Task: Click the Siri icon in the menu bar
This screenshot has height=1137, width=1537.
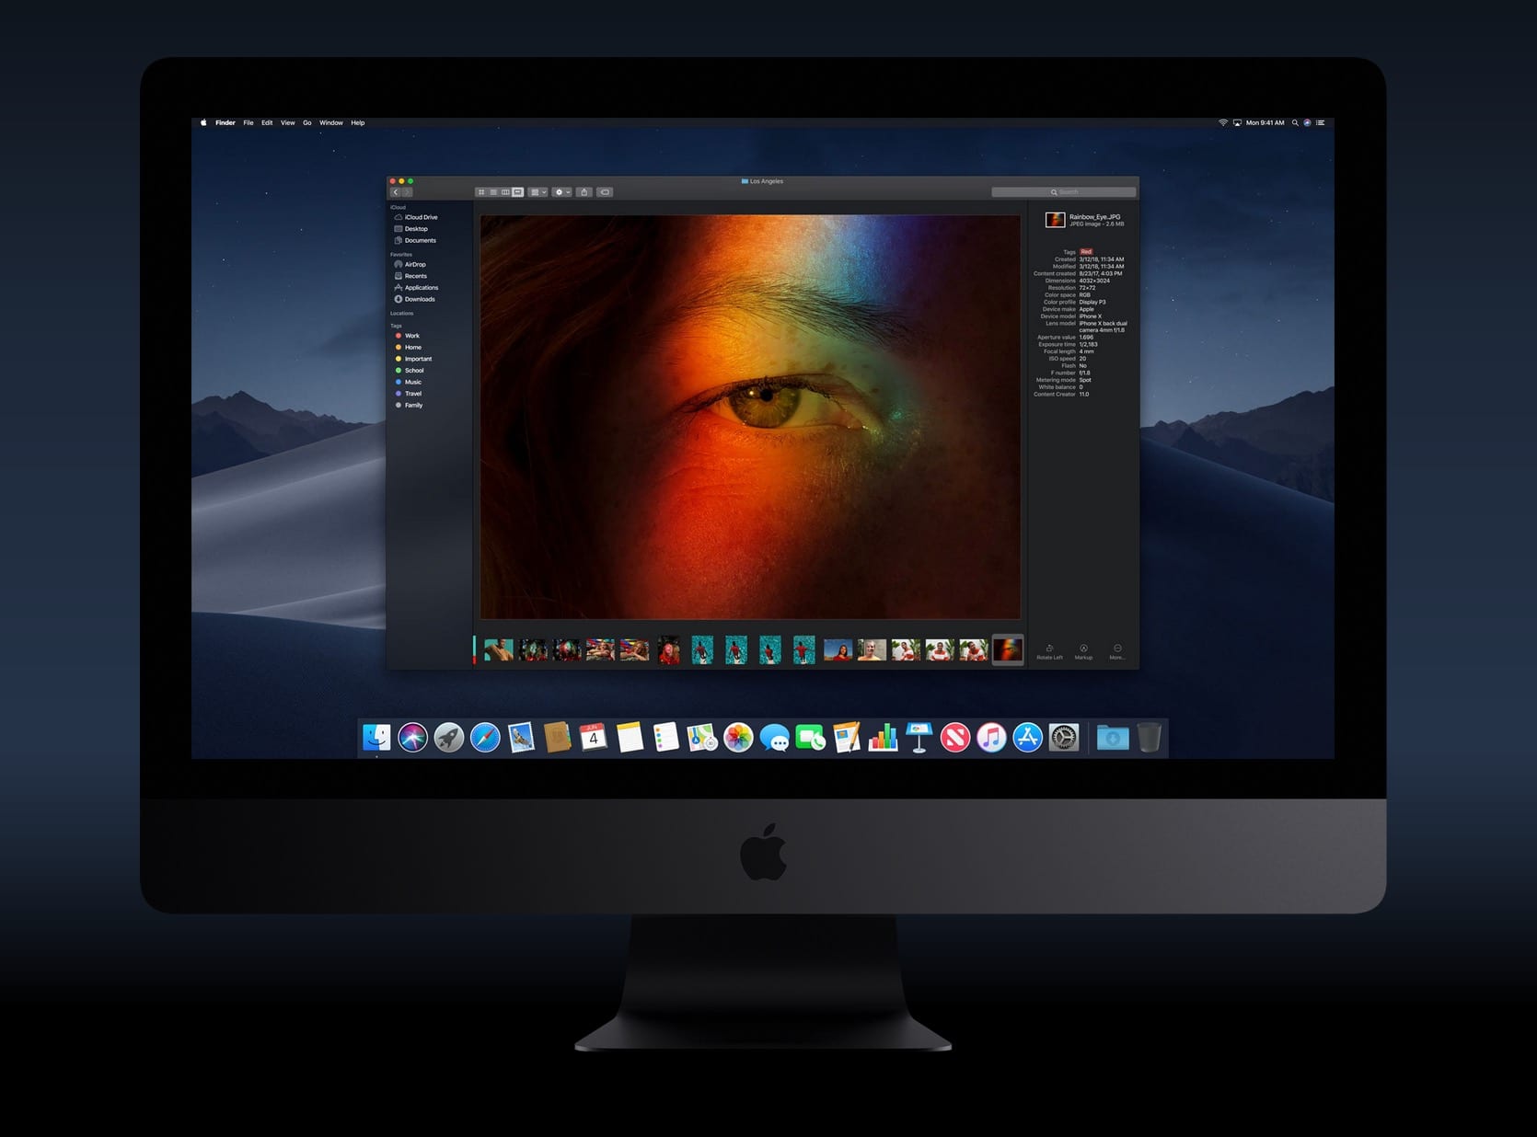Action: 1307,122
